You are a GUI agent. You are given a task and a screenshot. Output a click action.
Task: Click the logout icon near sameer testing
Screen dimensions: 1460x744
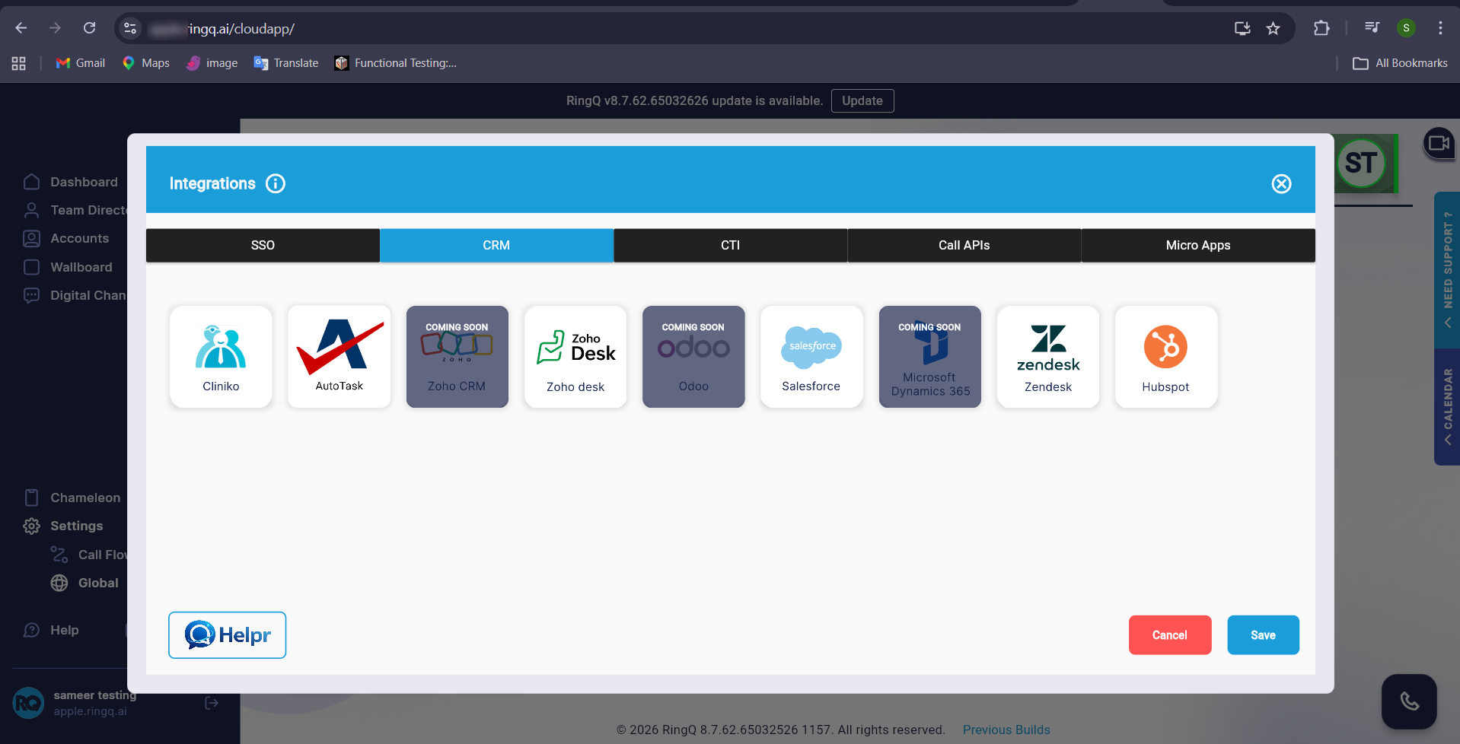pyautogui.click(x=212, y=703)
